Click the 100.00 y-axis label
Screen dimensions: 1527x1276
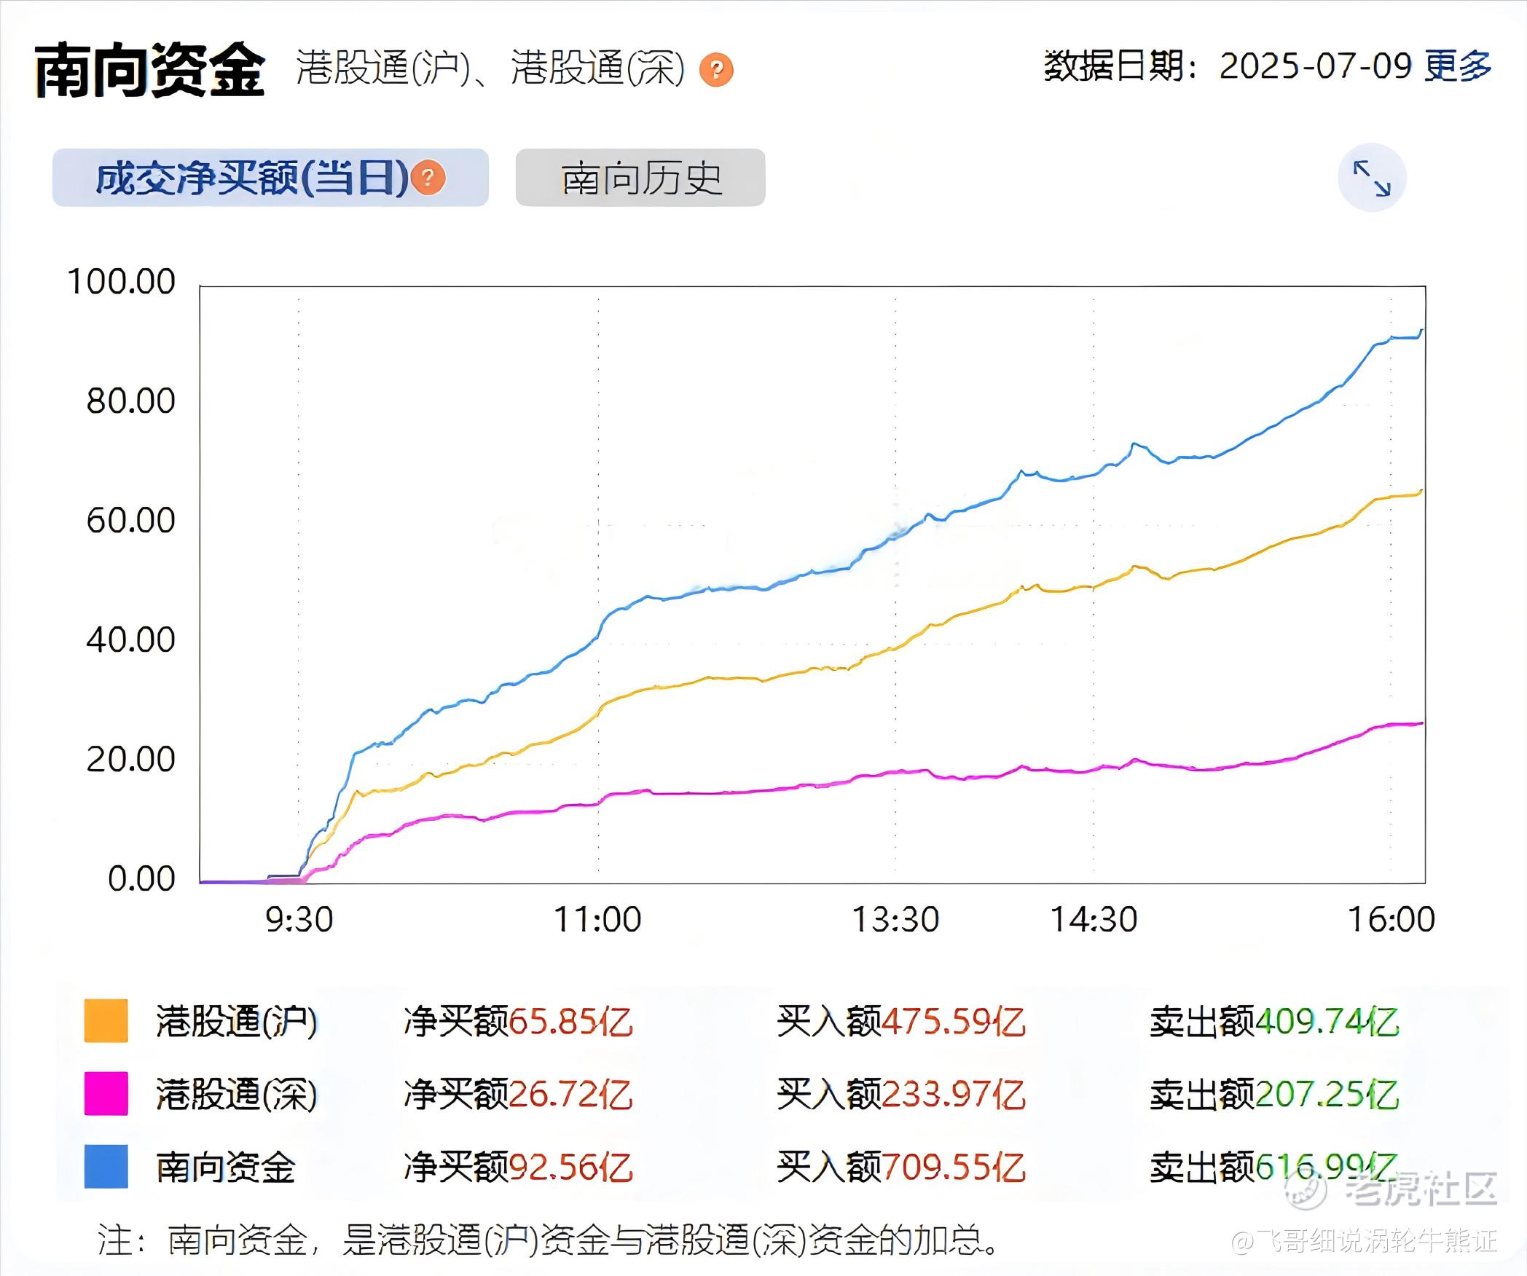(x=121, y=282)
